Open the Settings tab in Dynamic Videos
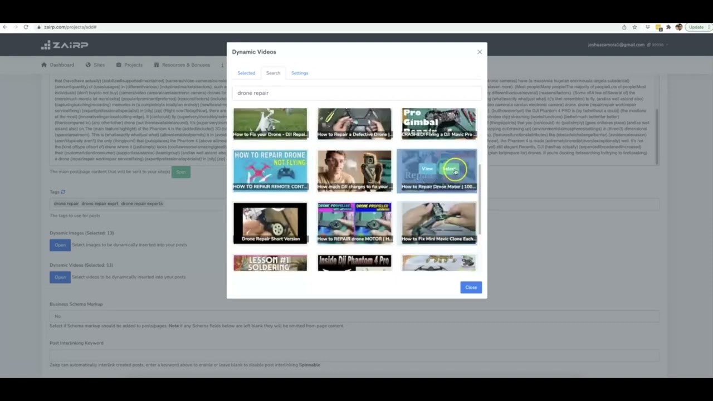This screenshot has width=713, height=401. [x=300, y=73]
